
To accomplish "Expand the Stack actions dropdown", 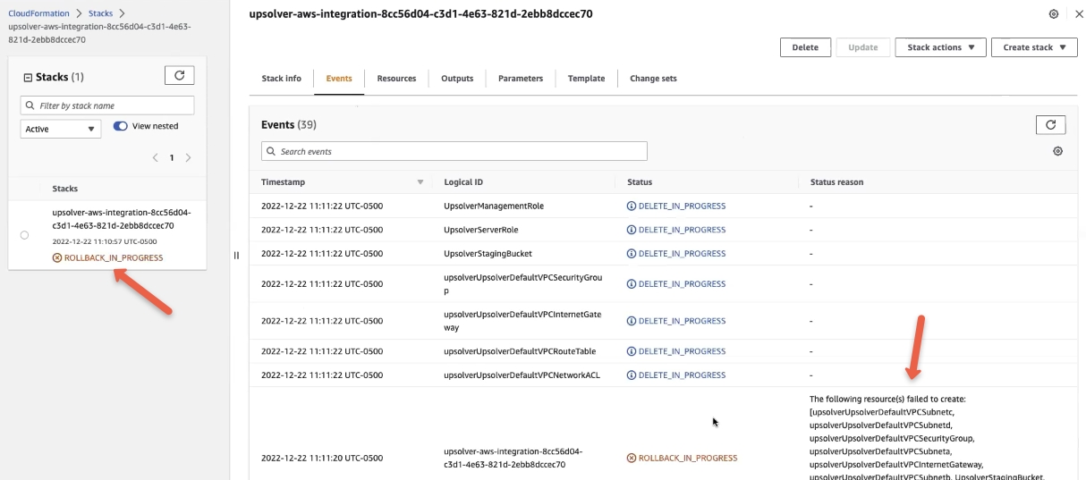I will click(x=940, y=47).
